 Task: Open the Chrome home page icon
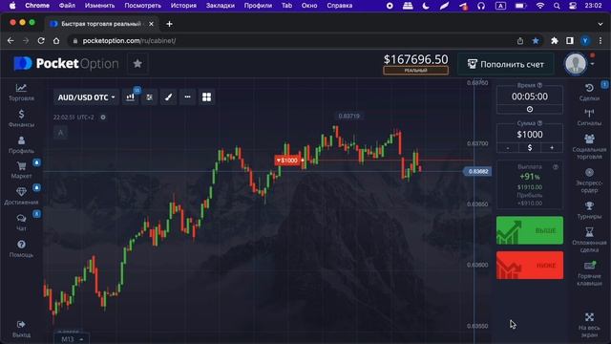click(56, 40)
